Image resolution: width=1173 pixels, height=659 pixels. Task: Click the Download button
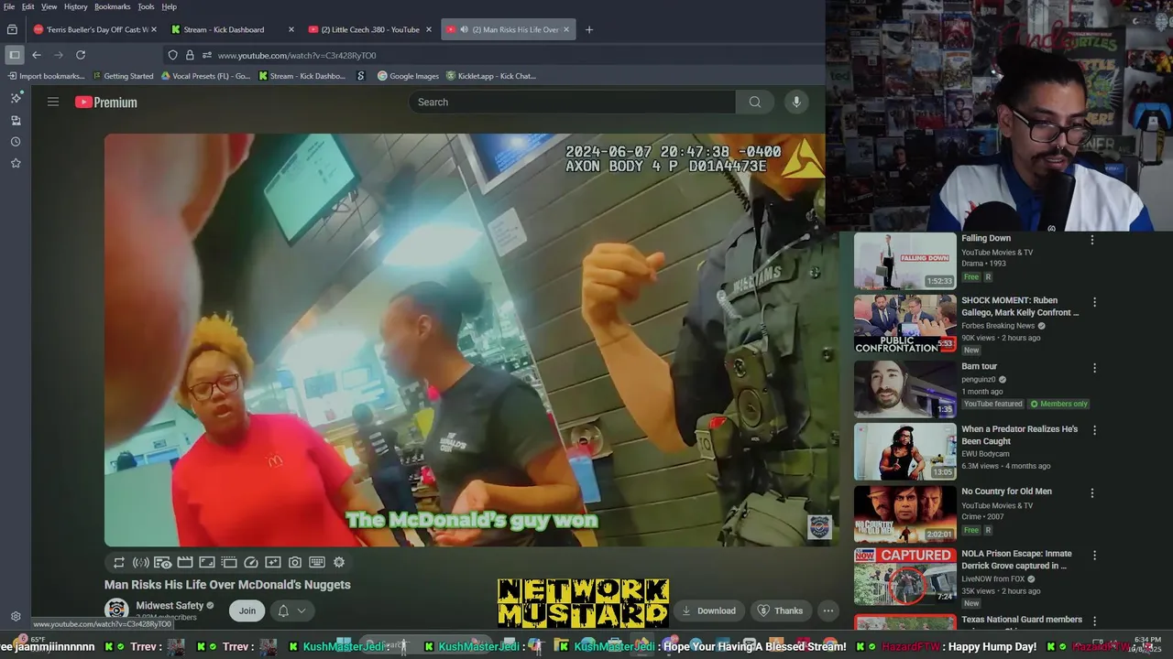(x=708, y=610)
